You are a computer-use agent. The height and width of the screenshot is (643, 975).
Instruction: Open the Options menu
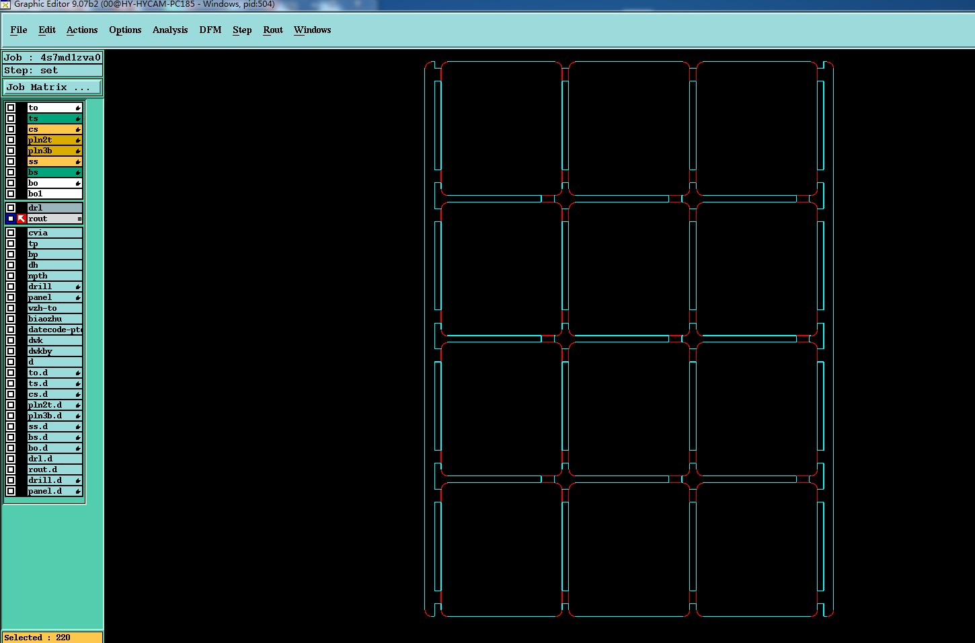pos(125,30)
